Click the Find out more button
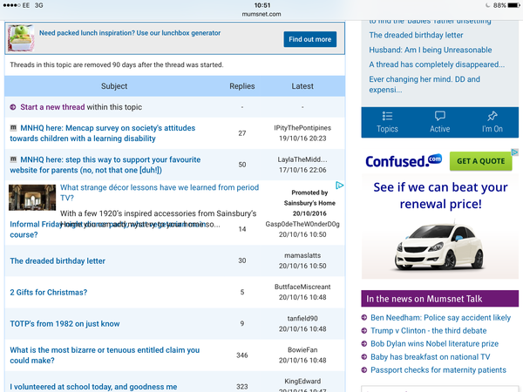523x392 pixels. click(310, 39)
